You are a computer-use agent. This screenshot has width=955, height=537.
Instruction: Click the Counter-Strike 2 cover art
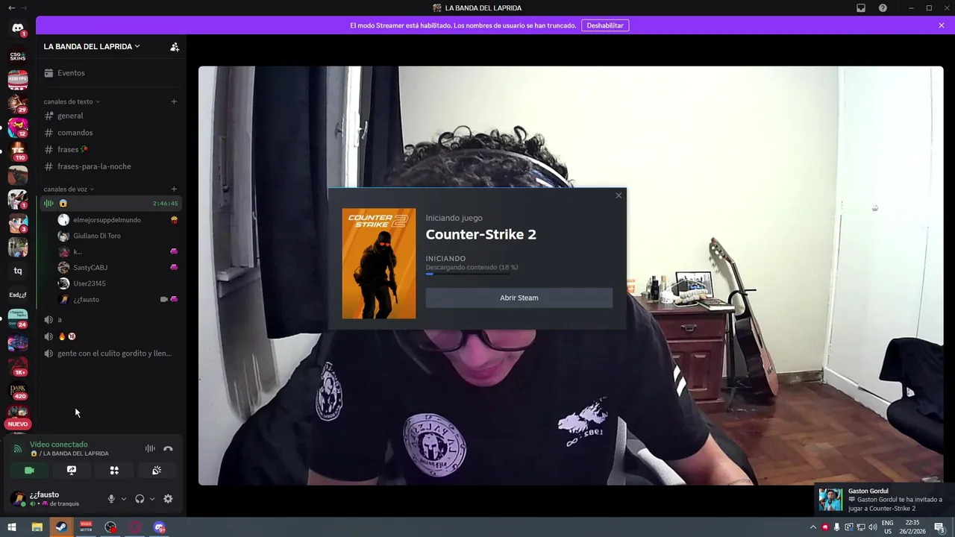379,263
